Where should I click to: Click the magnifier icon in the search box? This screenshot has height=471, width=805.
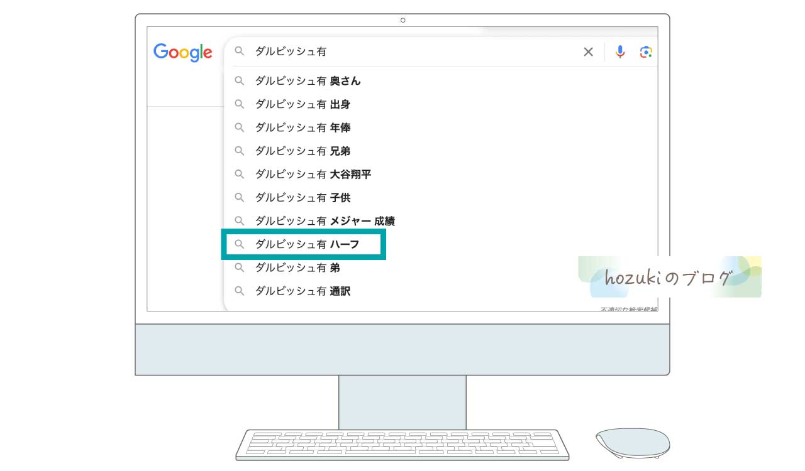coord(240,51)
